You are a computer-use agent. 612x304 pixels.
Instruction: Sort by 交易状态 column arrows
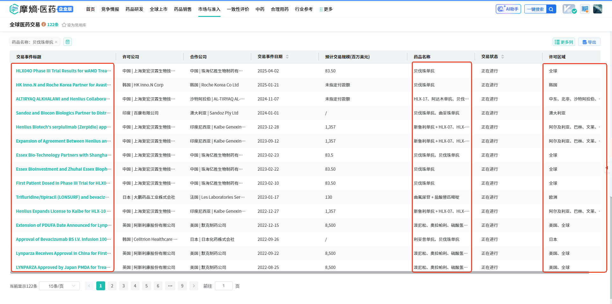pyautogui.click(x=503, y=56)
